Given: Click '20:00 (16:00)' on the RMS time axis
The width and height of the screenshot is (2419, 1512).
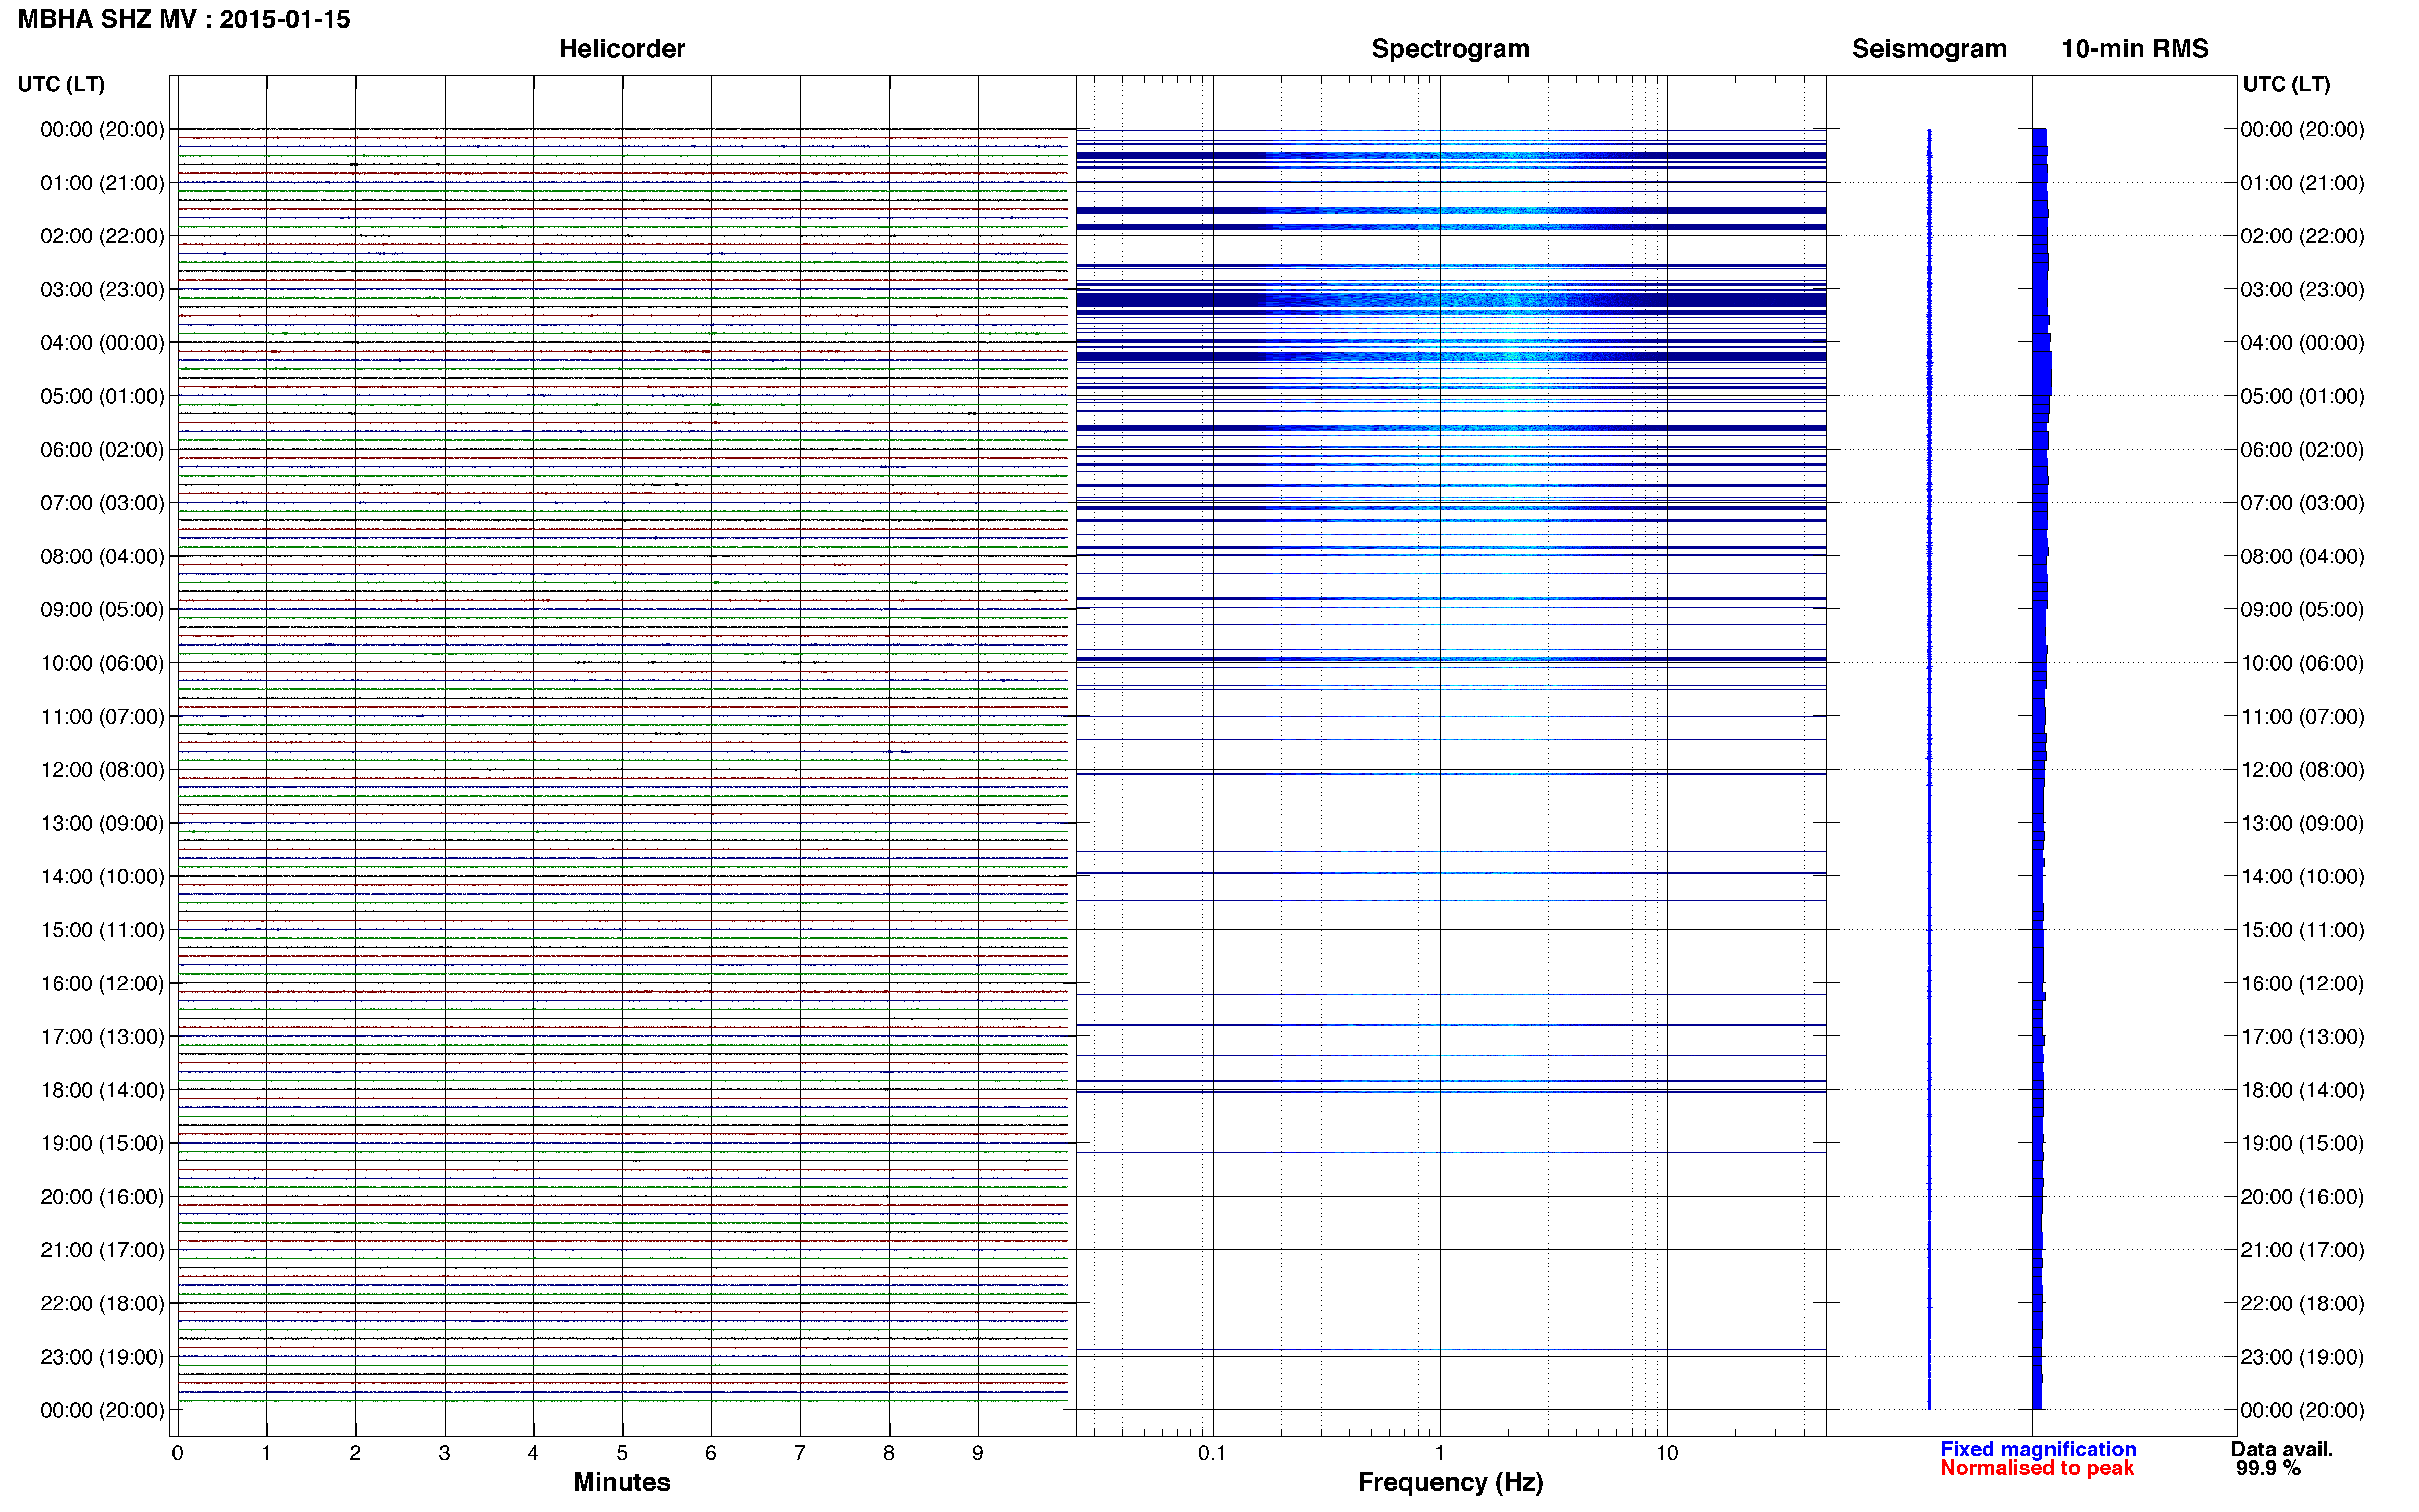Looking at the screenshot, I should point(2302,1197).
